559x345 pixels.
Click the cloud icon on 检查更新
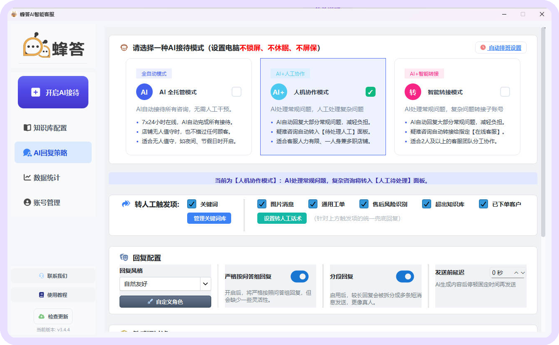[x=41, y=316]
